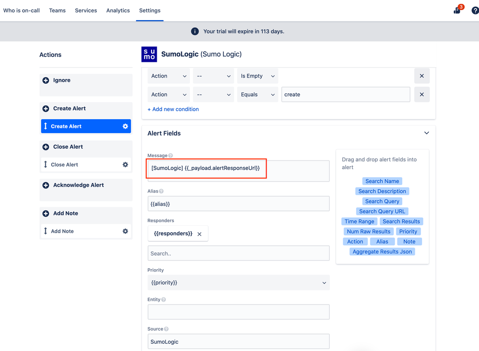Click the Source field containing SumoLogic

point(239,341)
